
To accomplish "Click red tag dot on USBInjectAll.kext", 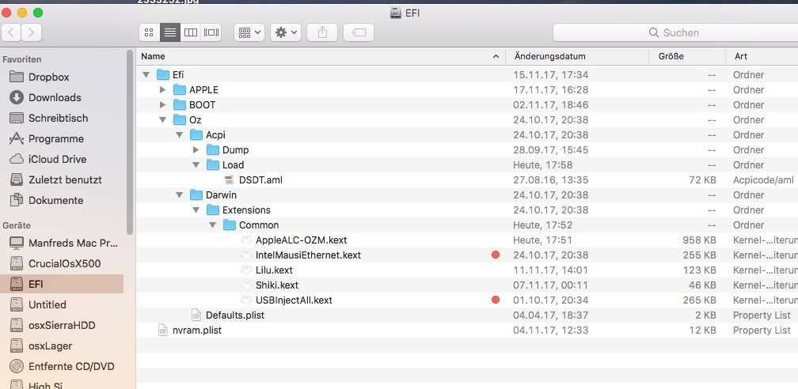I will [496, 300].
